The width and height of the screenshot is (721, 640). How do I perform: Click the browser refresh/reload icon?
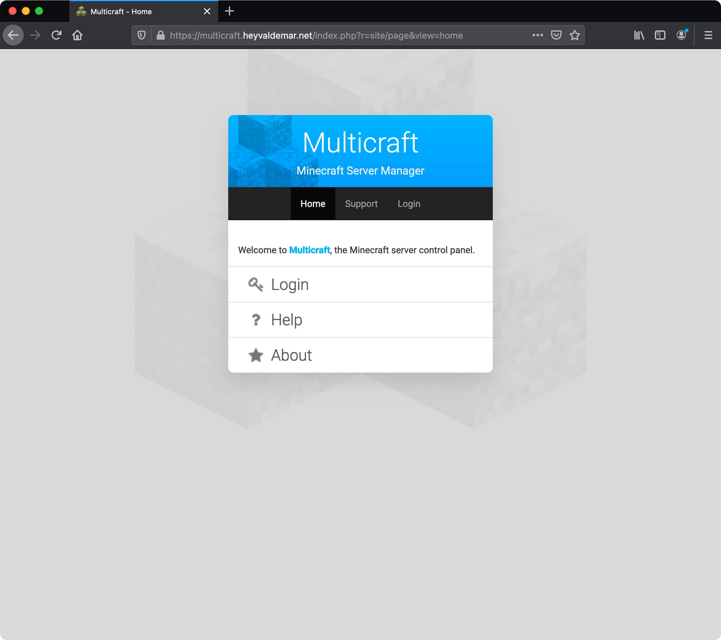click(x=56, y=35)
